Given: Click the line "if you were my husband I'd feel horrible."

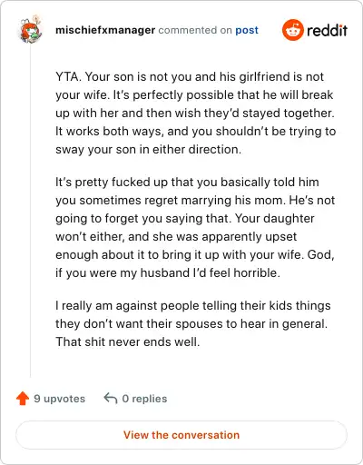Looking at the screenshot, I should [x=168, y=272].
